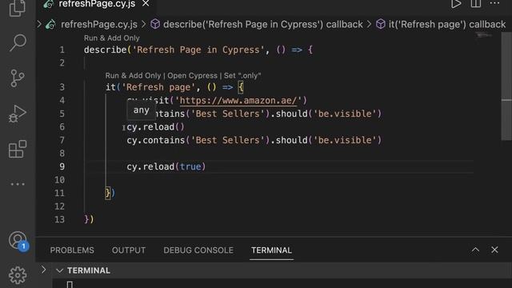Close the bottom panel
Viewport: 512px width, 288px height.
(494, 250)
